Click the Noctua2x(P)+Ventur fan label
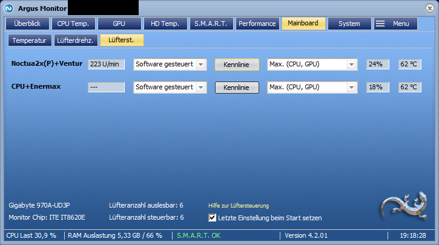The height and width of the screenshot is (245, 439). point(47,63)
